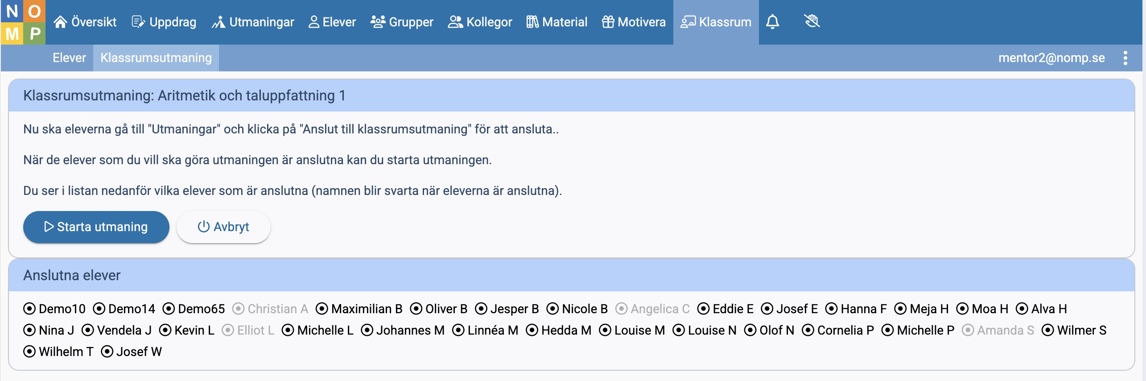This screenshot has width=1146, height=381.
Task: Open the notifications bell
Action: coord(772,22)
